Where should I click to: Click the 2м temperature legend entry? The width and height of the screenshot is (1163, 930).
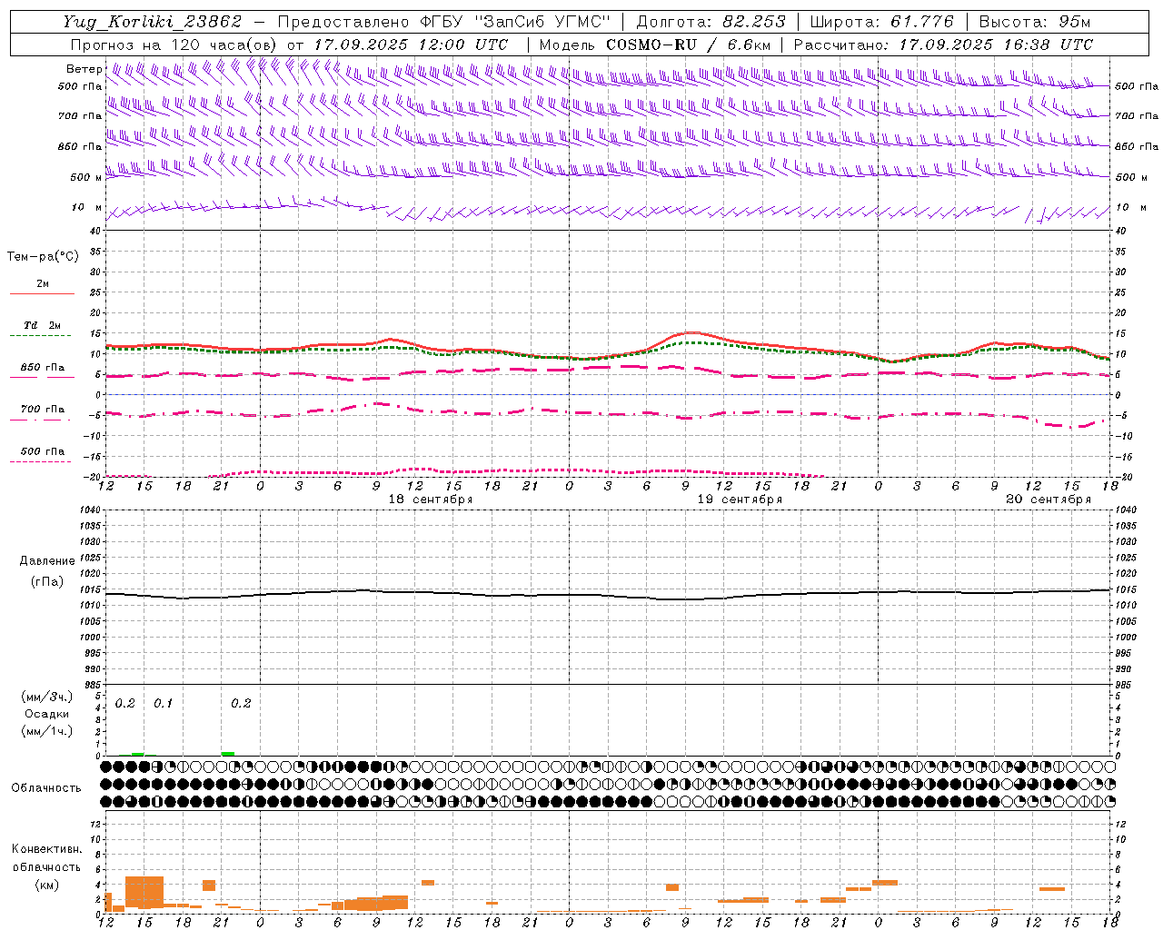42,283
